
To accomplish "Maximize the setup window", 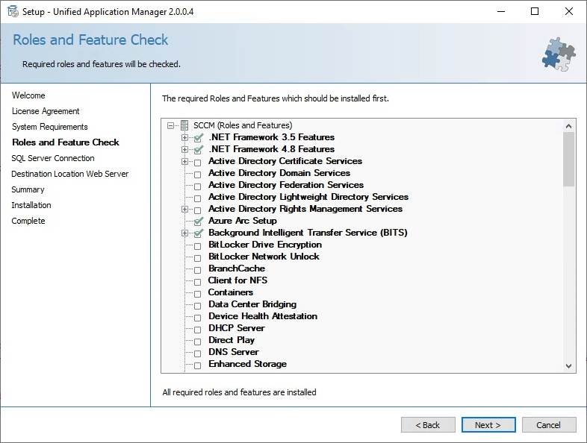I will click(x=535, y=11).
